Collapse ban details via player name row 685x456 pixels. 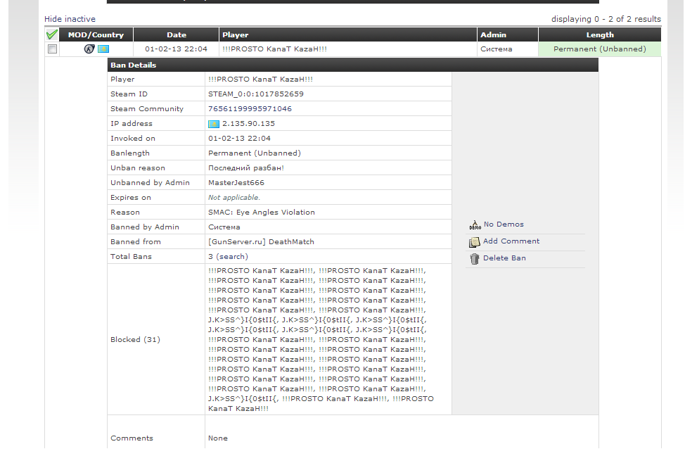[x=274, y=49]
